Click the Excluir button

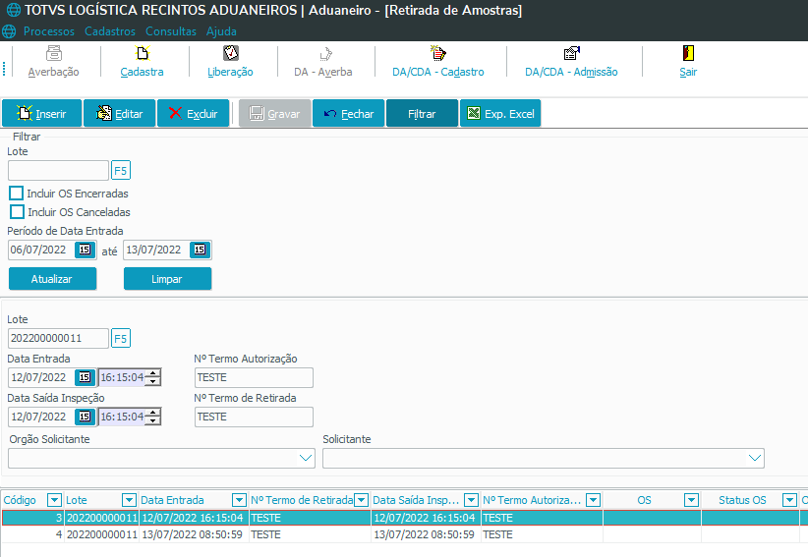click(194, 113)
